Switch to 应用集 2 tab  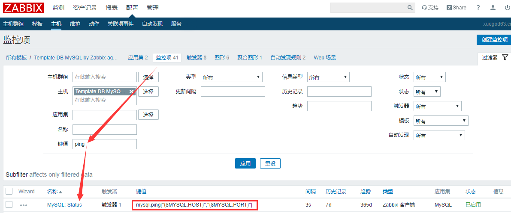coord(138,57)
